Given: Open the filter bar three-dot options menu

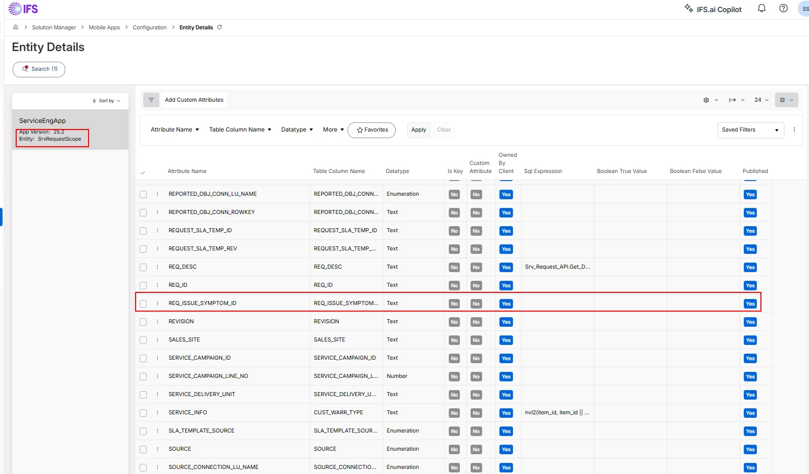Looking at the screenshot, I should [x=794, y=130].
